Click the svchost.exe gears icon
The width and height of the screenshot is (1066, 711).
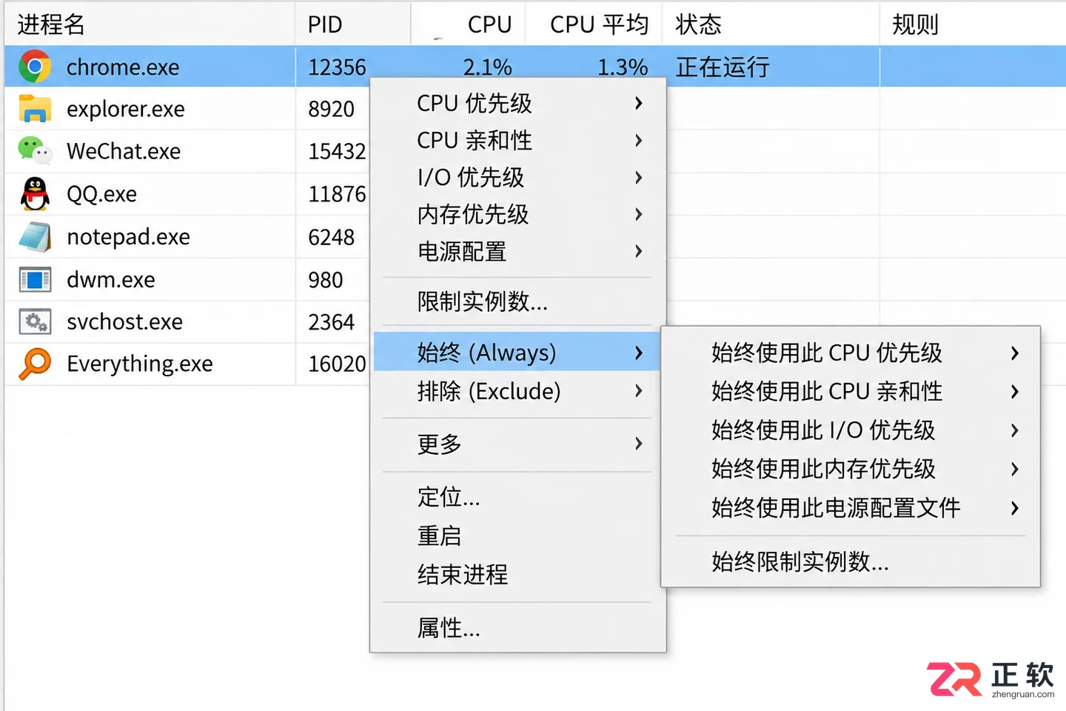tap(35, 322)
